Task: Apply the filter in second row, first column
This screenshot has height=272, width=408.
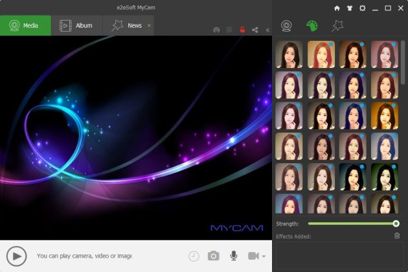Action: pos(289,85)
